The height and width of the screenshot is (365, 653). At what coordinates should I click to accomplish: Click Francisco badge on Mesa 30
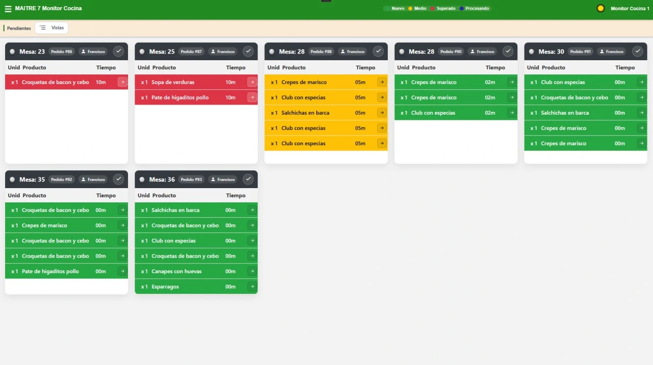pyautogui.click(x=611, y=51)
